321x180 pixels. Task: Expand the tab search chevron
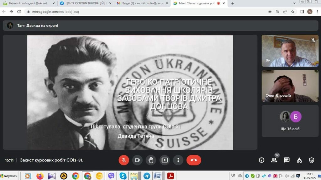(x=294, y=3)
